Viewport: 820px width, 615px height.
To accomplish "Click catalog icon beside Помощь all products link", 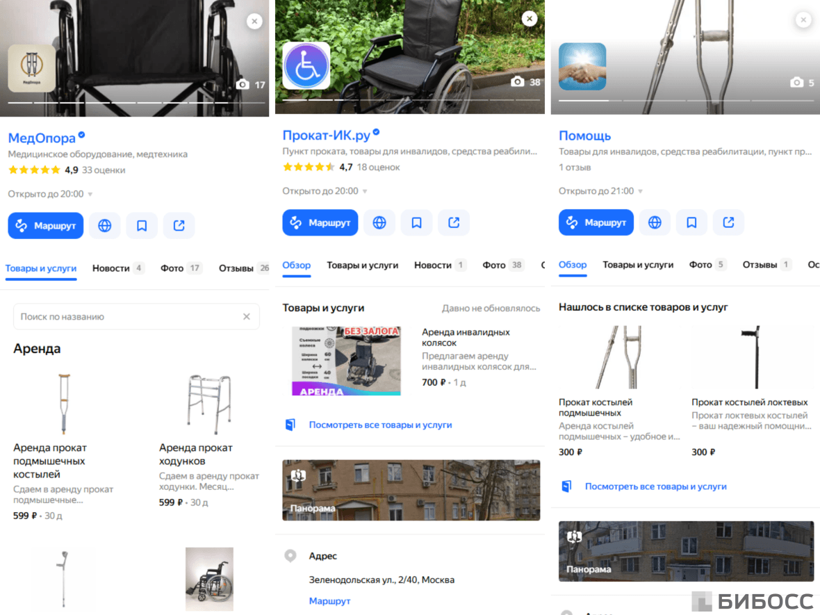I will pos(566,486).
